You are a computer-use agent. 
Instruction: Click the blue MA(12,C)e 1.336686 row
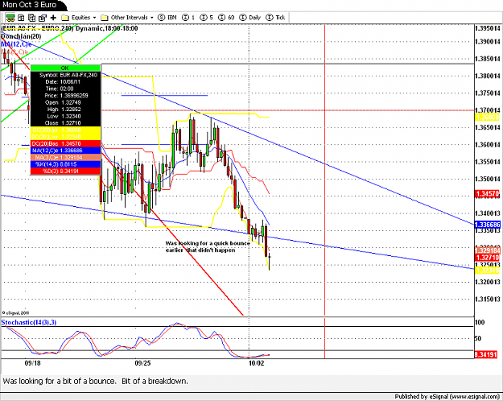[65, 151]
